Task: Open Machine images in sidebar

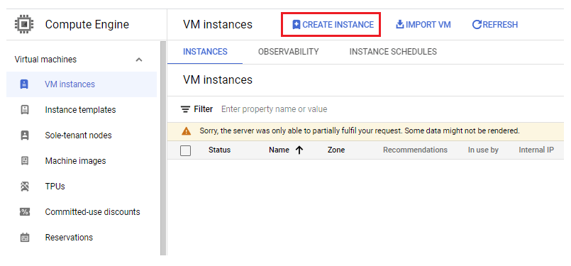Action: (x=82, y=161)
